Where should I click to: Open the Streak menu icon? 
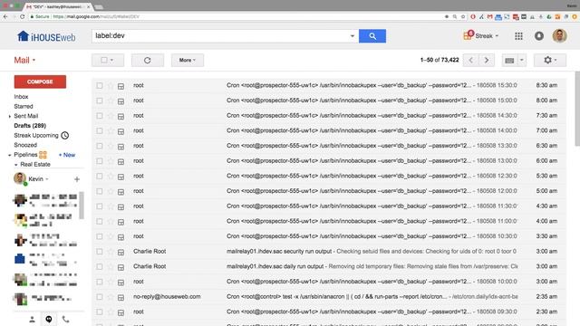click(x=468, y=35)
